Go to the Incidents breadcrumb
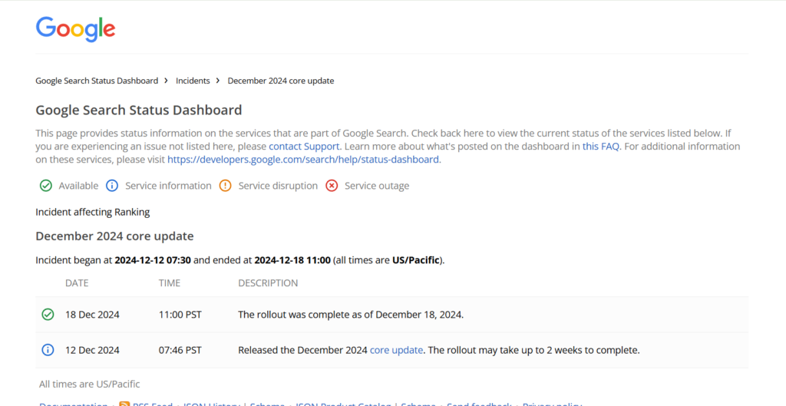This screenshot has width=786, height=406. [193, 81]
